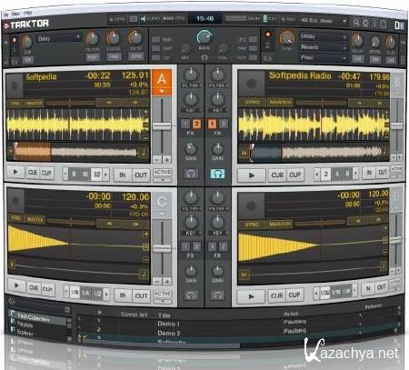Set loop IN point on Deck A
The image size is (409, 370).
tap(122, 175)
